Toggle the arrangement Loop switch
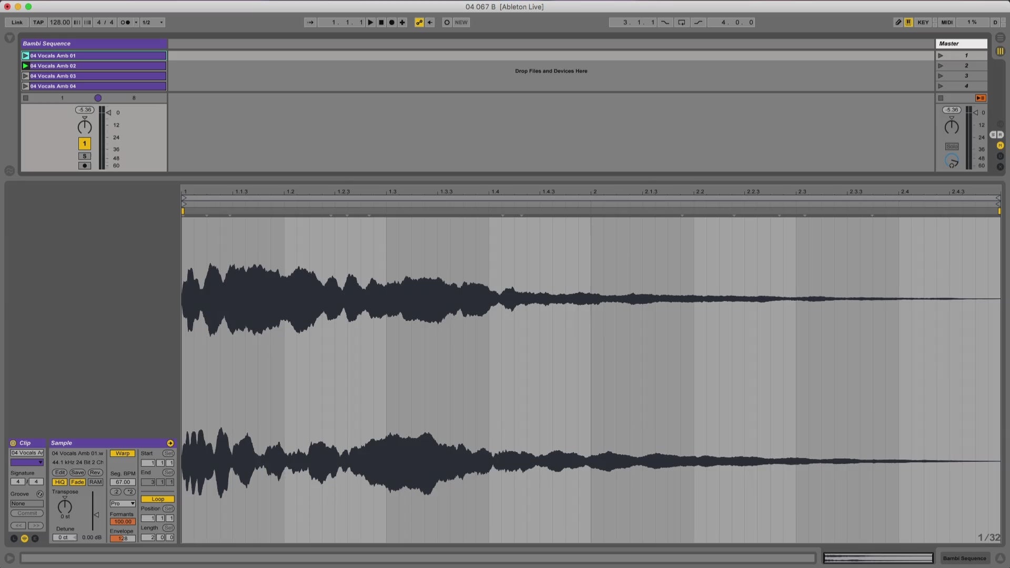This screenshot has width=1010, height=568. click(x=682, y=22)
